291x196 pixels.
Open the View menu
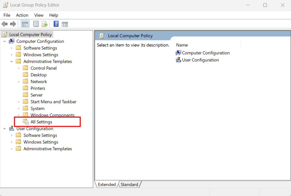tap(39, 15)
